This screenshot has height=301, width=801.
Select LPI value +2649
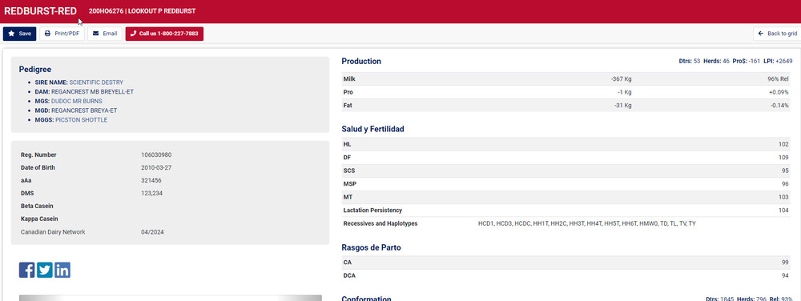pyautogui.click(x=784, y=61)
